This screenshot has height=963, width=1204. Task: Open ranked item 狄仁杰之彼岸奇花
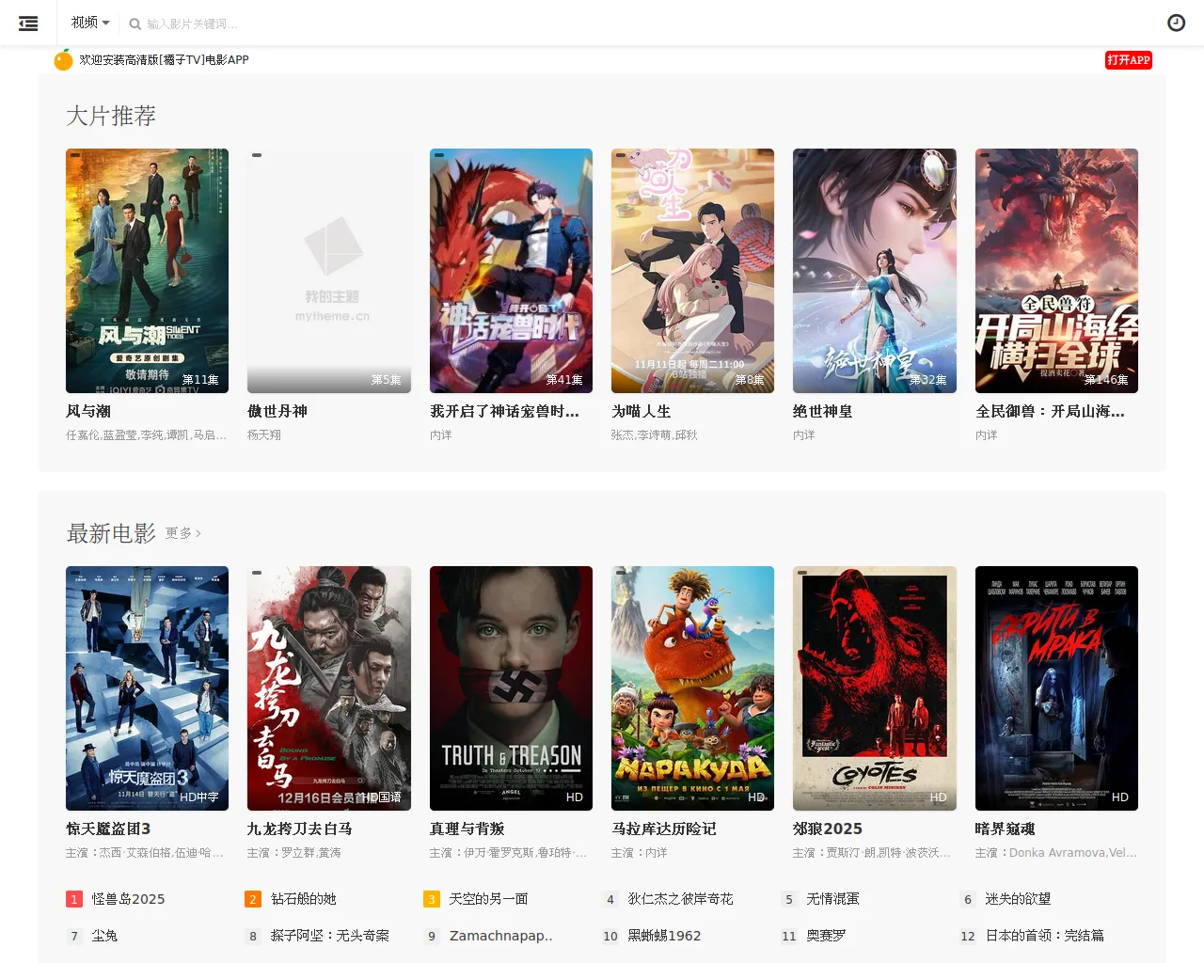coord(680,899)
